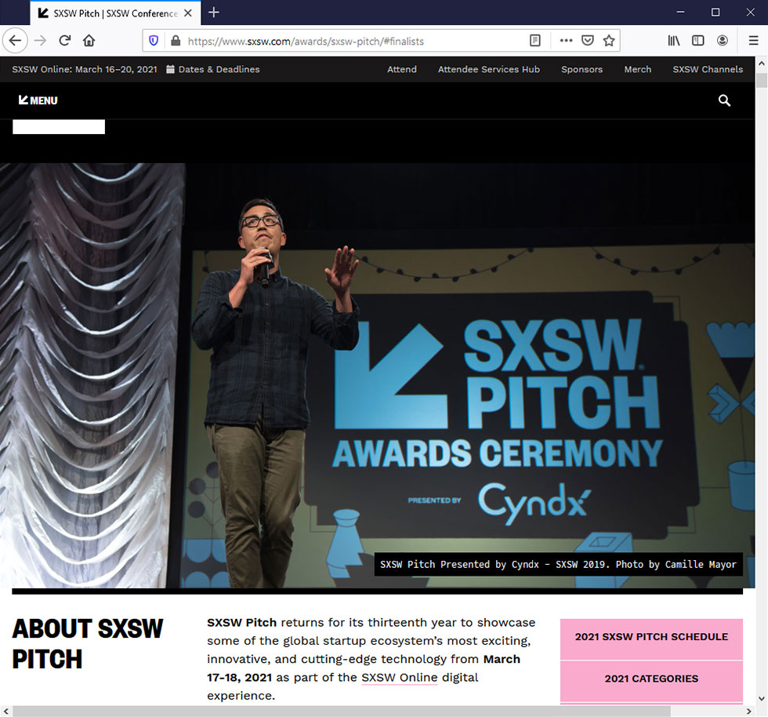Open 2021 Categories button
The image size is (768, 717).
coord(651,681)
